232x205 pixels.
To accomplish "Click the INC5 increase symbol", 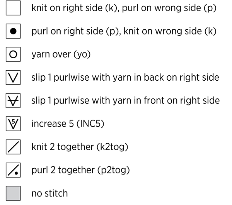I will click(x=13, y=124).
